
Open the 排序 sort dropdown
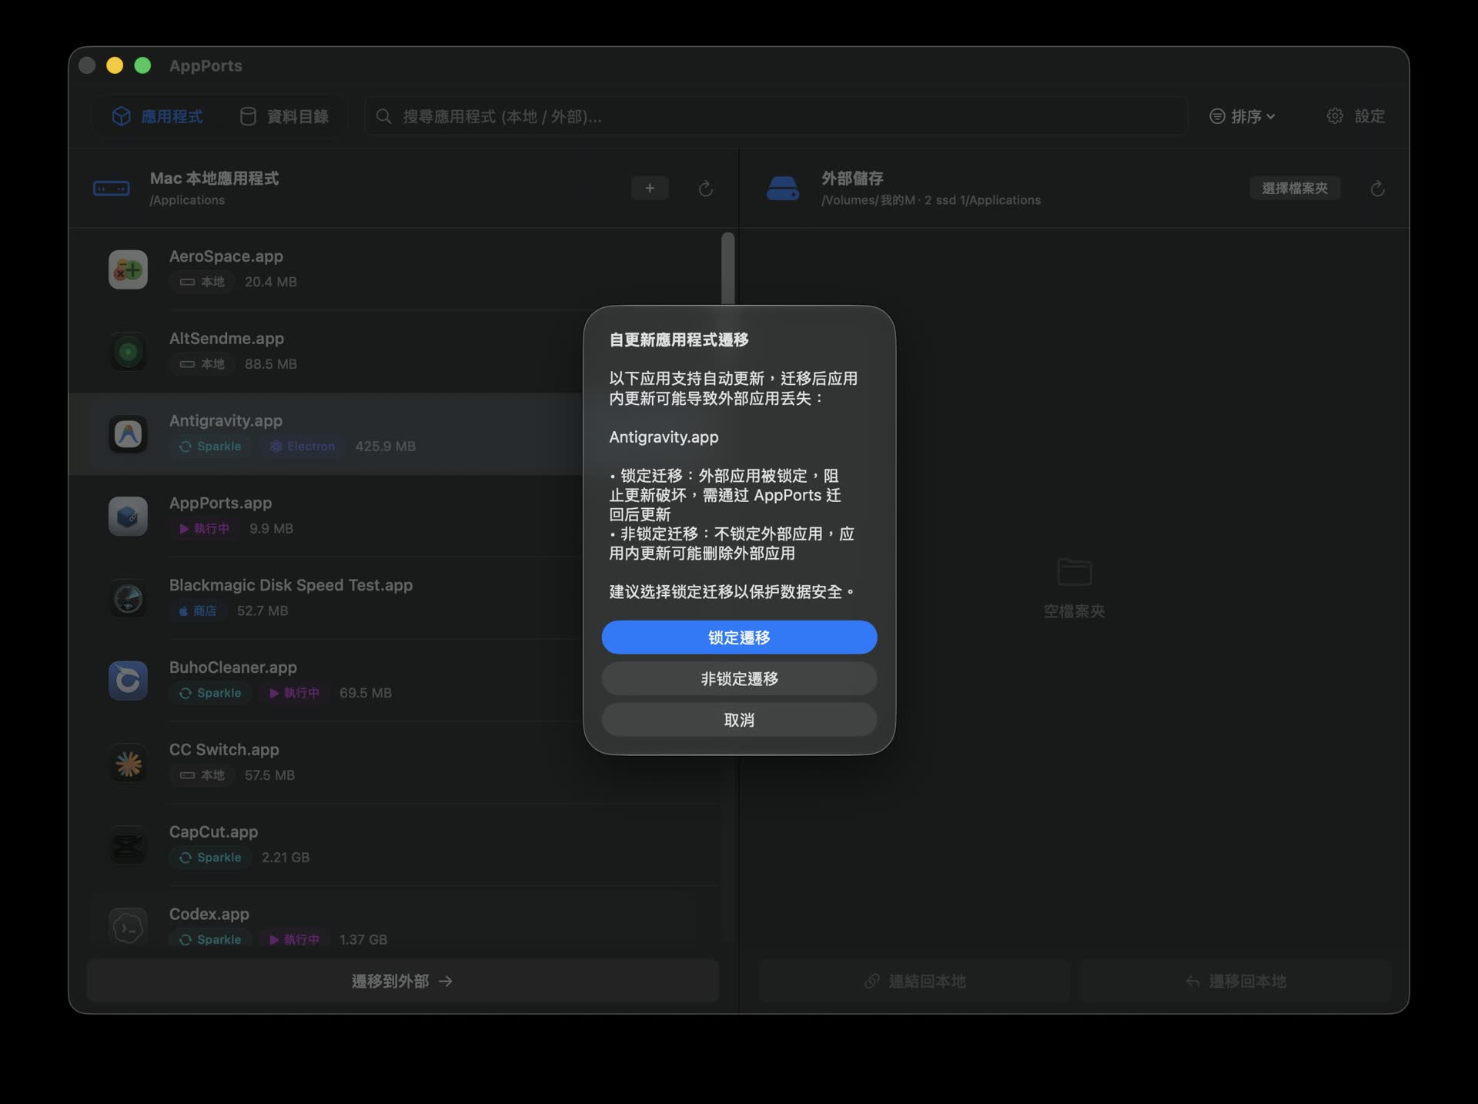click(x=1242, y=116)
